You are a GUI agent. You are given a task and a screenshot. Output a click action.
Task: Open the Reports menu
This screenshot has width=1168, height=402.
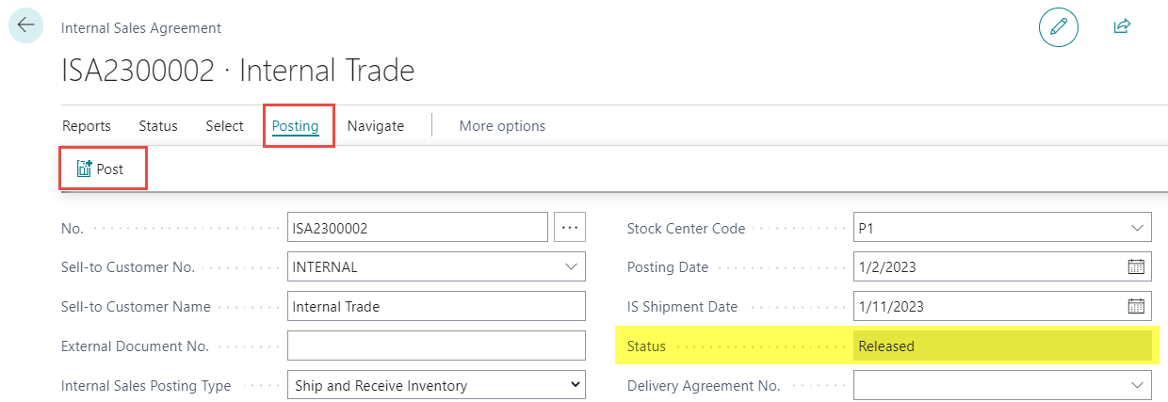pyautogui.click(x=87, y=126)
